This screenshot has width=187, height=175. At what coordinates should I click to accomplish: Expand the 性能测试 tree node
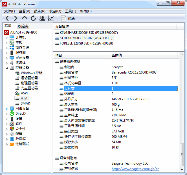click(7, 144)
